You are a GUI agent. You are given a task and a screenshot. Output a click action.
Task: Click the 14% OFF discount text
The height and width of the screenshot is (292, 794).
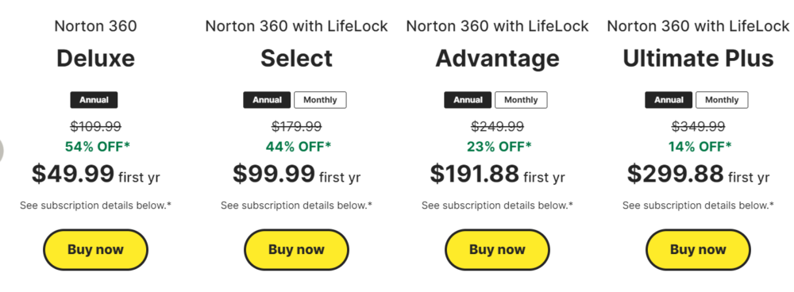coord(699,147)
